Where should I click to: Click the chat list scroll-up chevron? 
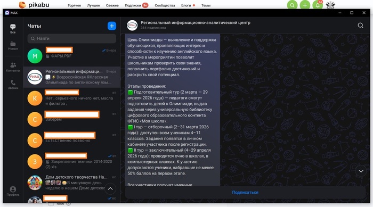[110, 189]
